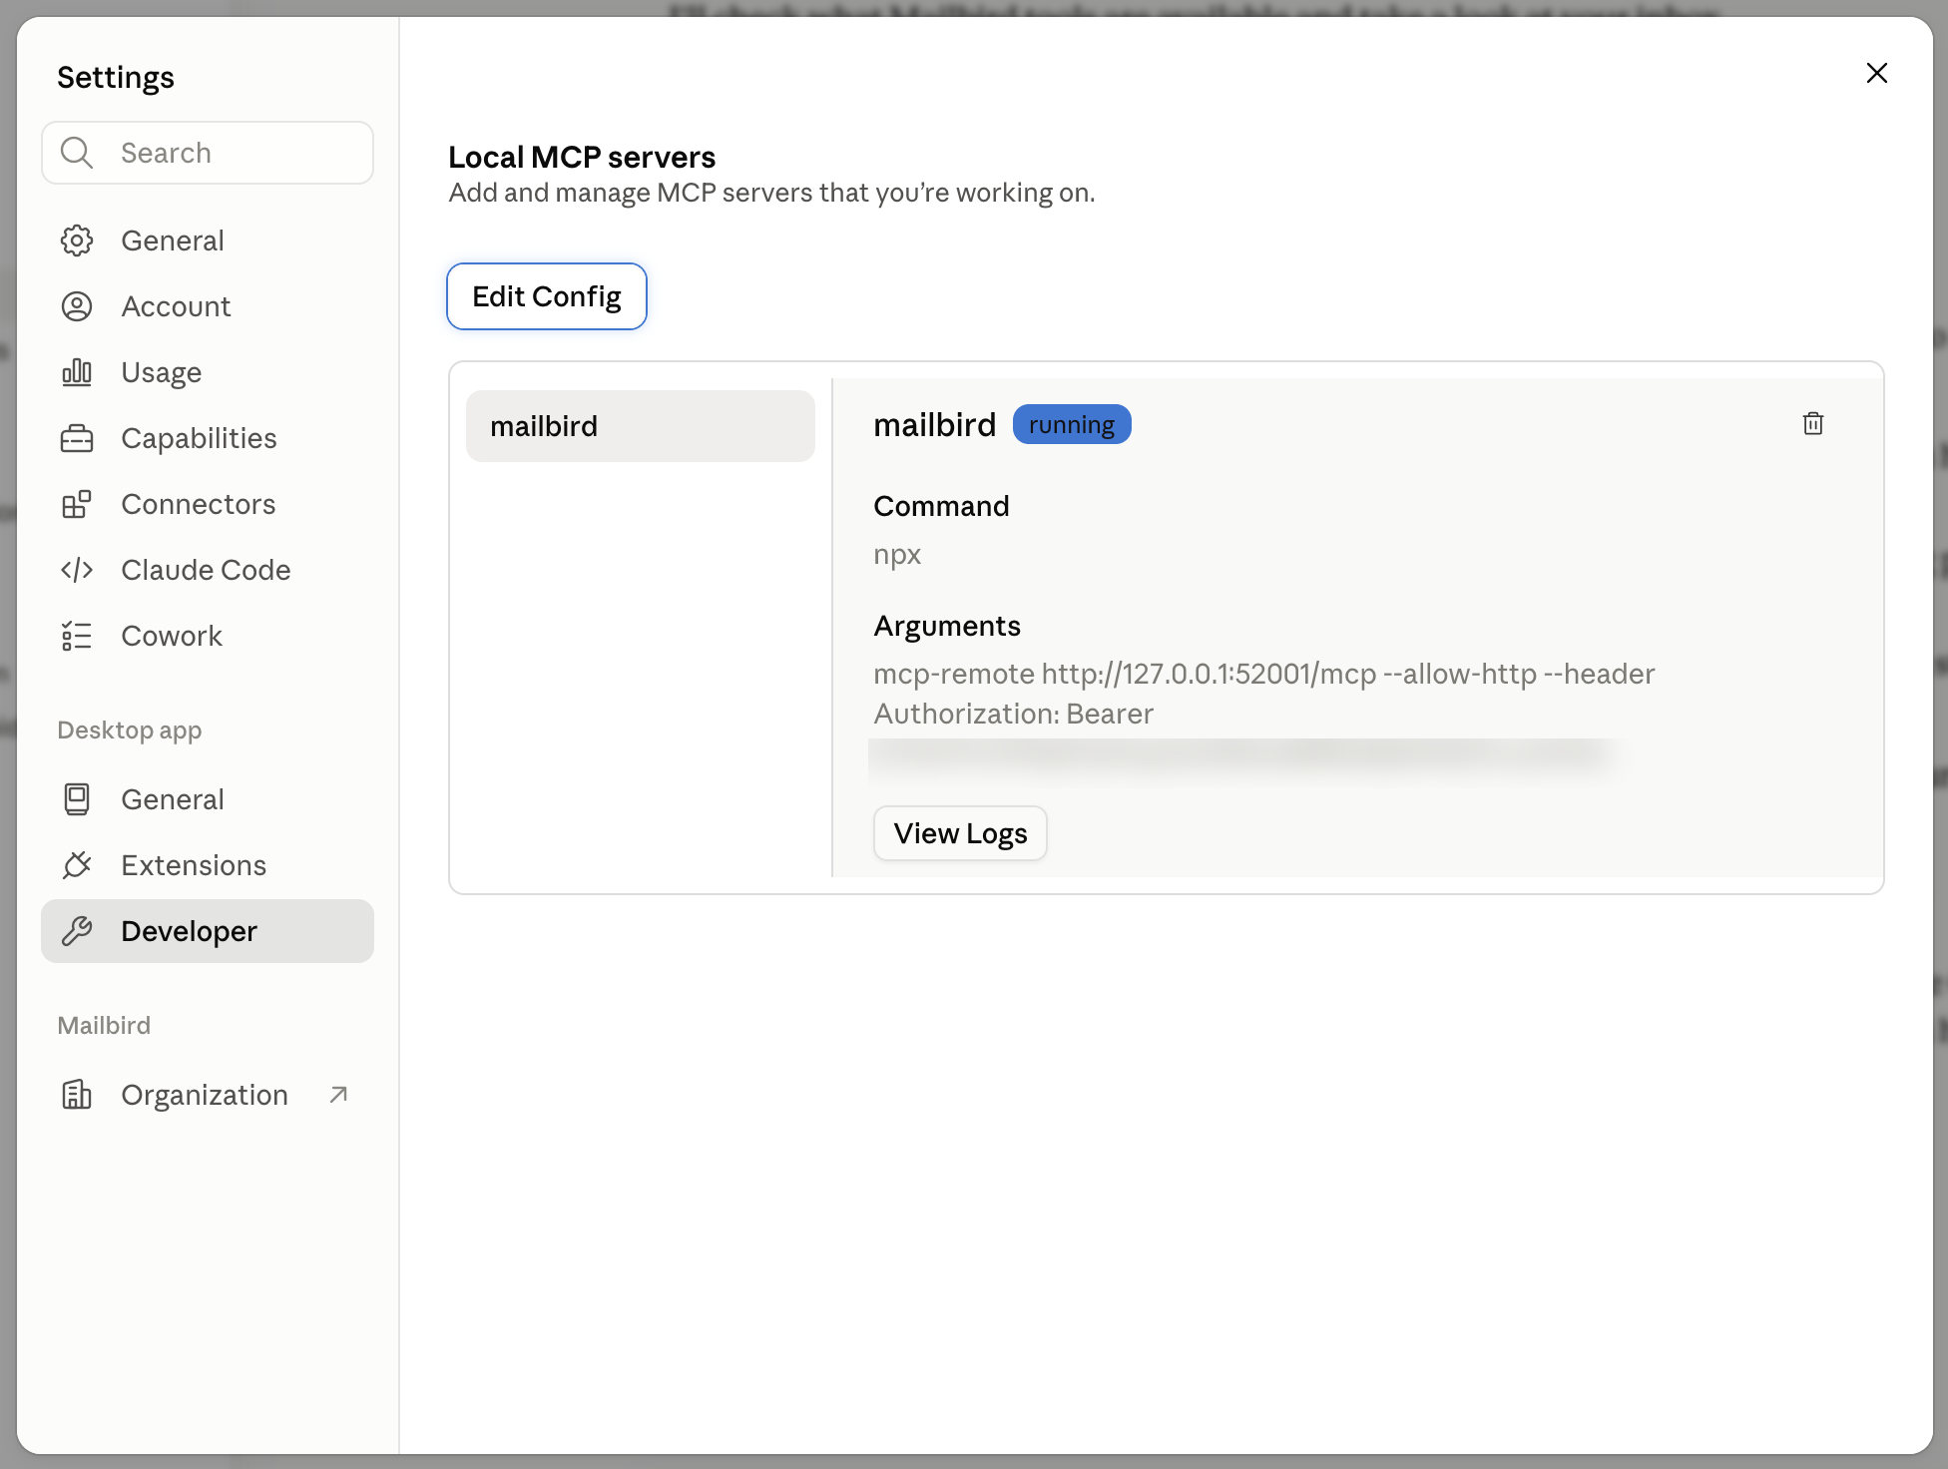The height and width of the screenshot is (1469, 1948).
Task: Open the Organization link
Action: [208, 1095]
